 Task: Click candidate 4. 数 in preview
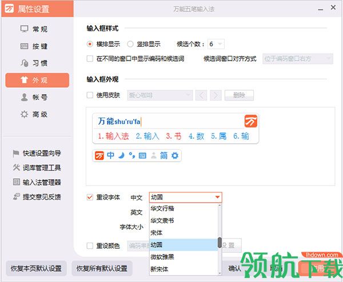click(197, 136)
